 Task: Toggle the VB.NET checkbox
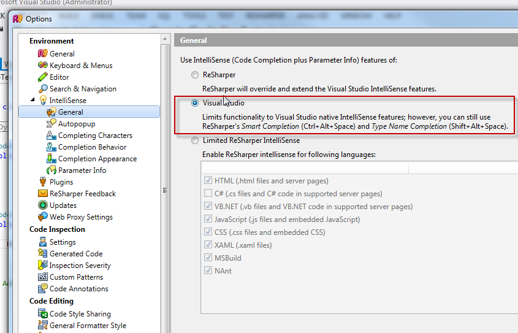(x=208, y=206)
